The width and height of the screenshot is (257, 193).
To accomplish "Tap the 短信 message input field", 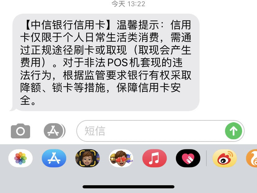I will [151, 131].
